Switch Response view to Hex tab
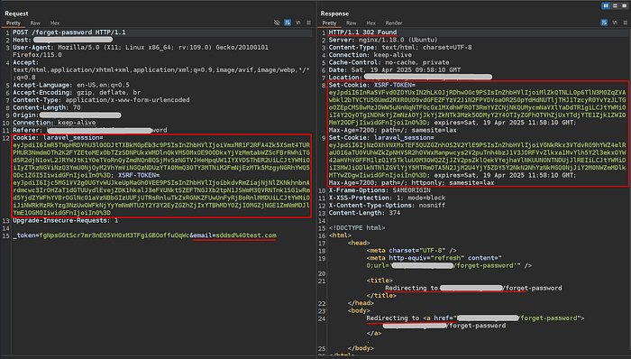Screen dimensions: 631x359 371,23
